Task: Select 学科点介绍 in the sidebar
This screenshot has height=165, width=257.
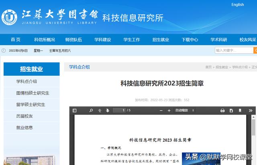Action: click(32, 81)
